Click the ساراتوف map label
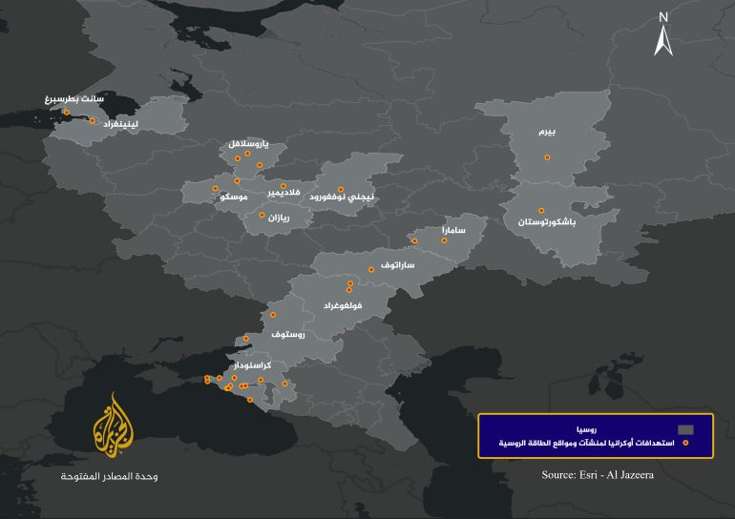 397,265
